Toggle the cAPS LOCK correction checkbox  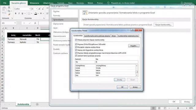click(x=76, y=53)
